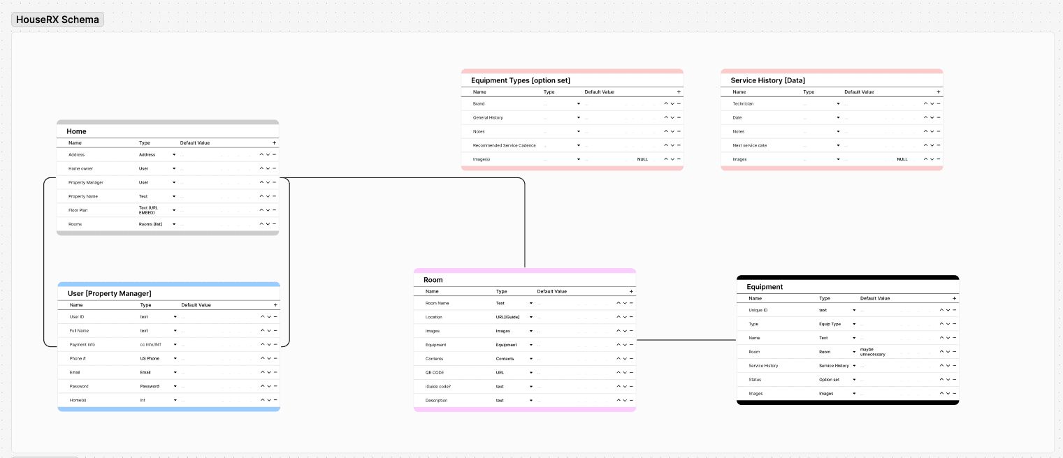
Task: Move the User ID field up in User table
Action: 261,316
